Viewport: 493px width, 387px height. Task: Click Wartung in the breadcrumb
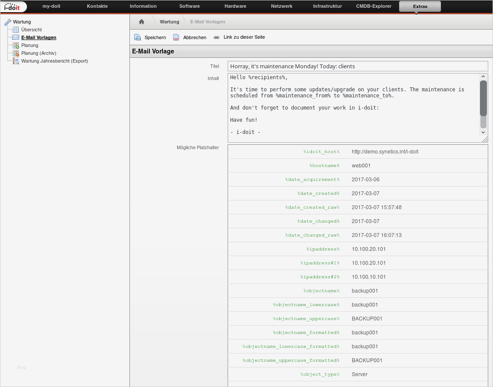pos(169,22)
